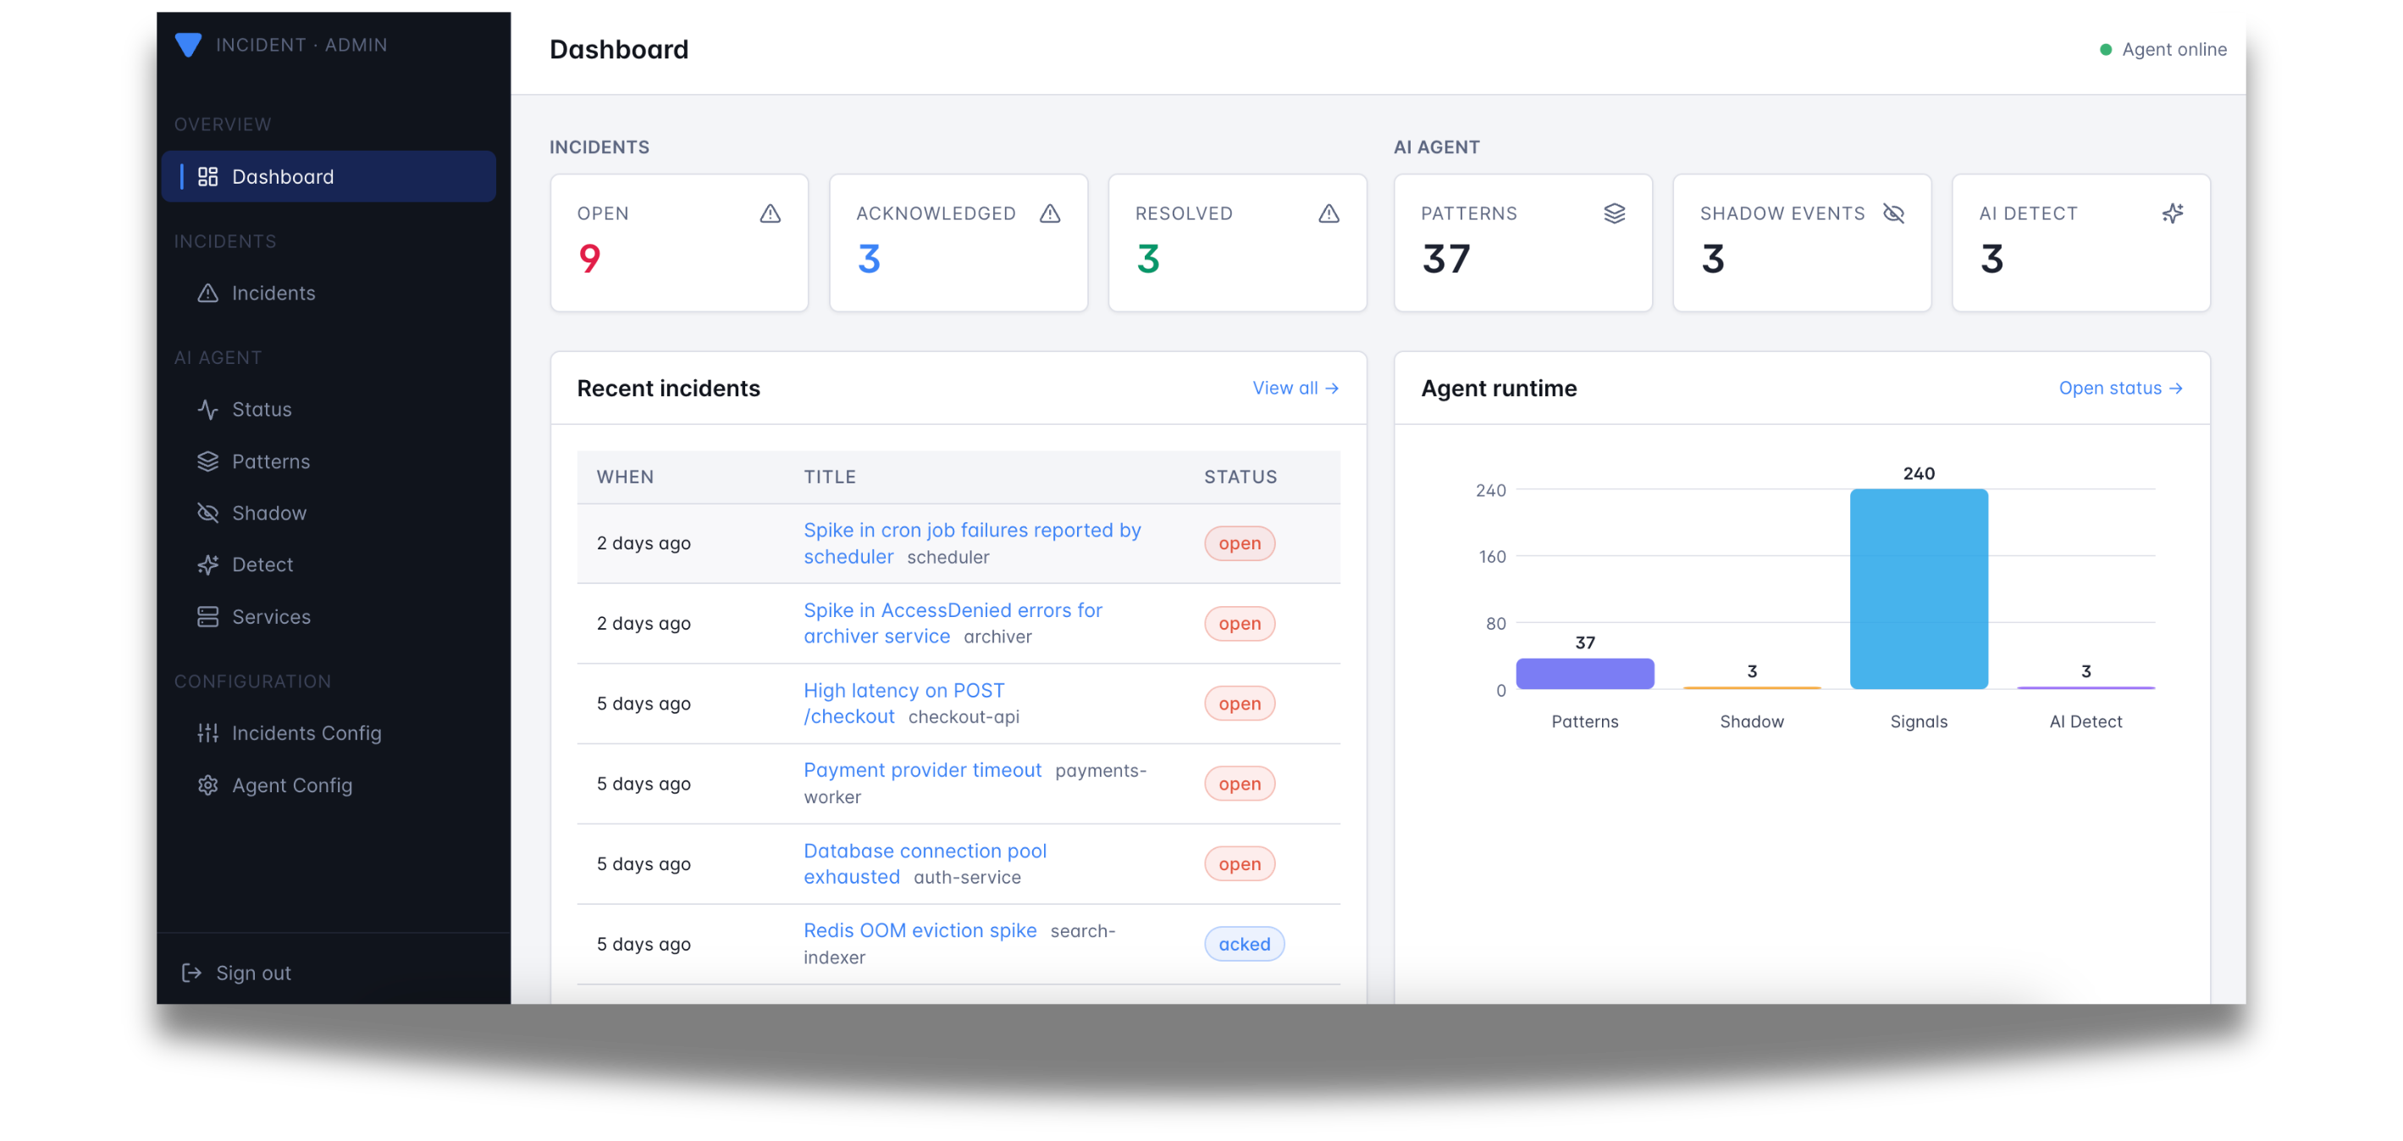Viewport: 2403px width, 1141px height.
Task: Select Shadow in the sidebar
Action: (329, 513)
